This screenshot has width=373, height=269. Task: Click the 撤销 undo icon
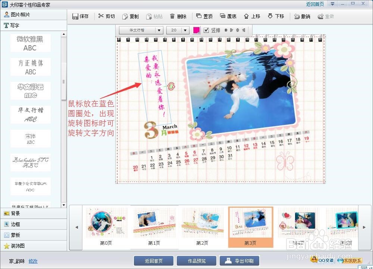pyautogui.click(x=302, y=16)
